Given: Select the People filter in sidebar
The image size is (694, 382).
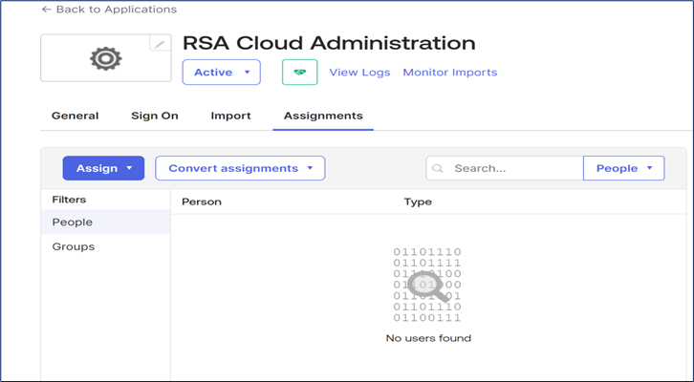Looking at the screenshot, I should coord(73,223).
